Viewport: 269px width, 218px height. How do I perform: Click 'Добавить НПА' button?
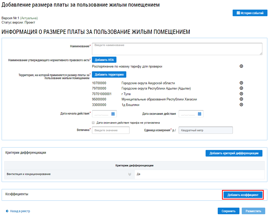tap(104, 60)
